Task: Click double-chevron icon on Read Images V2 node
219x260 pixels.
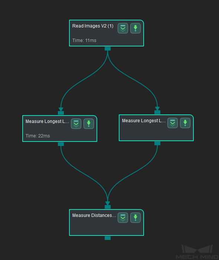Action: pos(123,28)
